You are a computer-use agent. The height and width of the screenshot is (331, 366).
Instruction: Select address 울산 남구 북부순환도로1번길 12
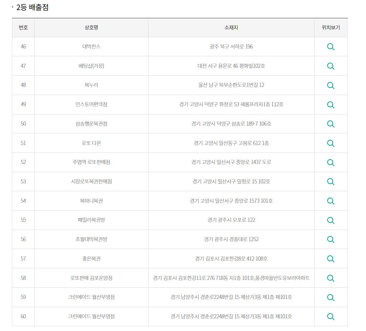231,85
